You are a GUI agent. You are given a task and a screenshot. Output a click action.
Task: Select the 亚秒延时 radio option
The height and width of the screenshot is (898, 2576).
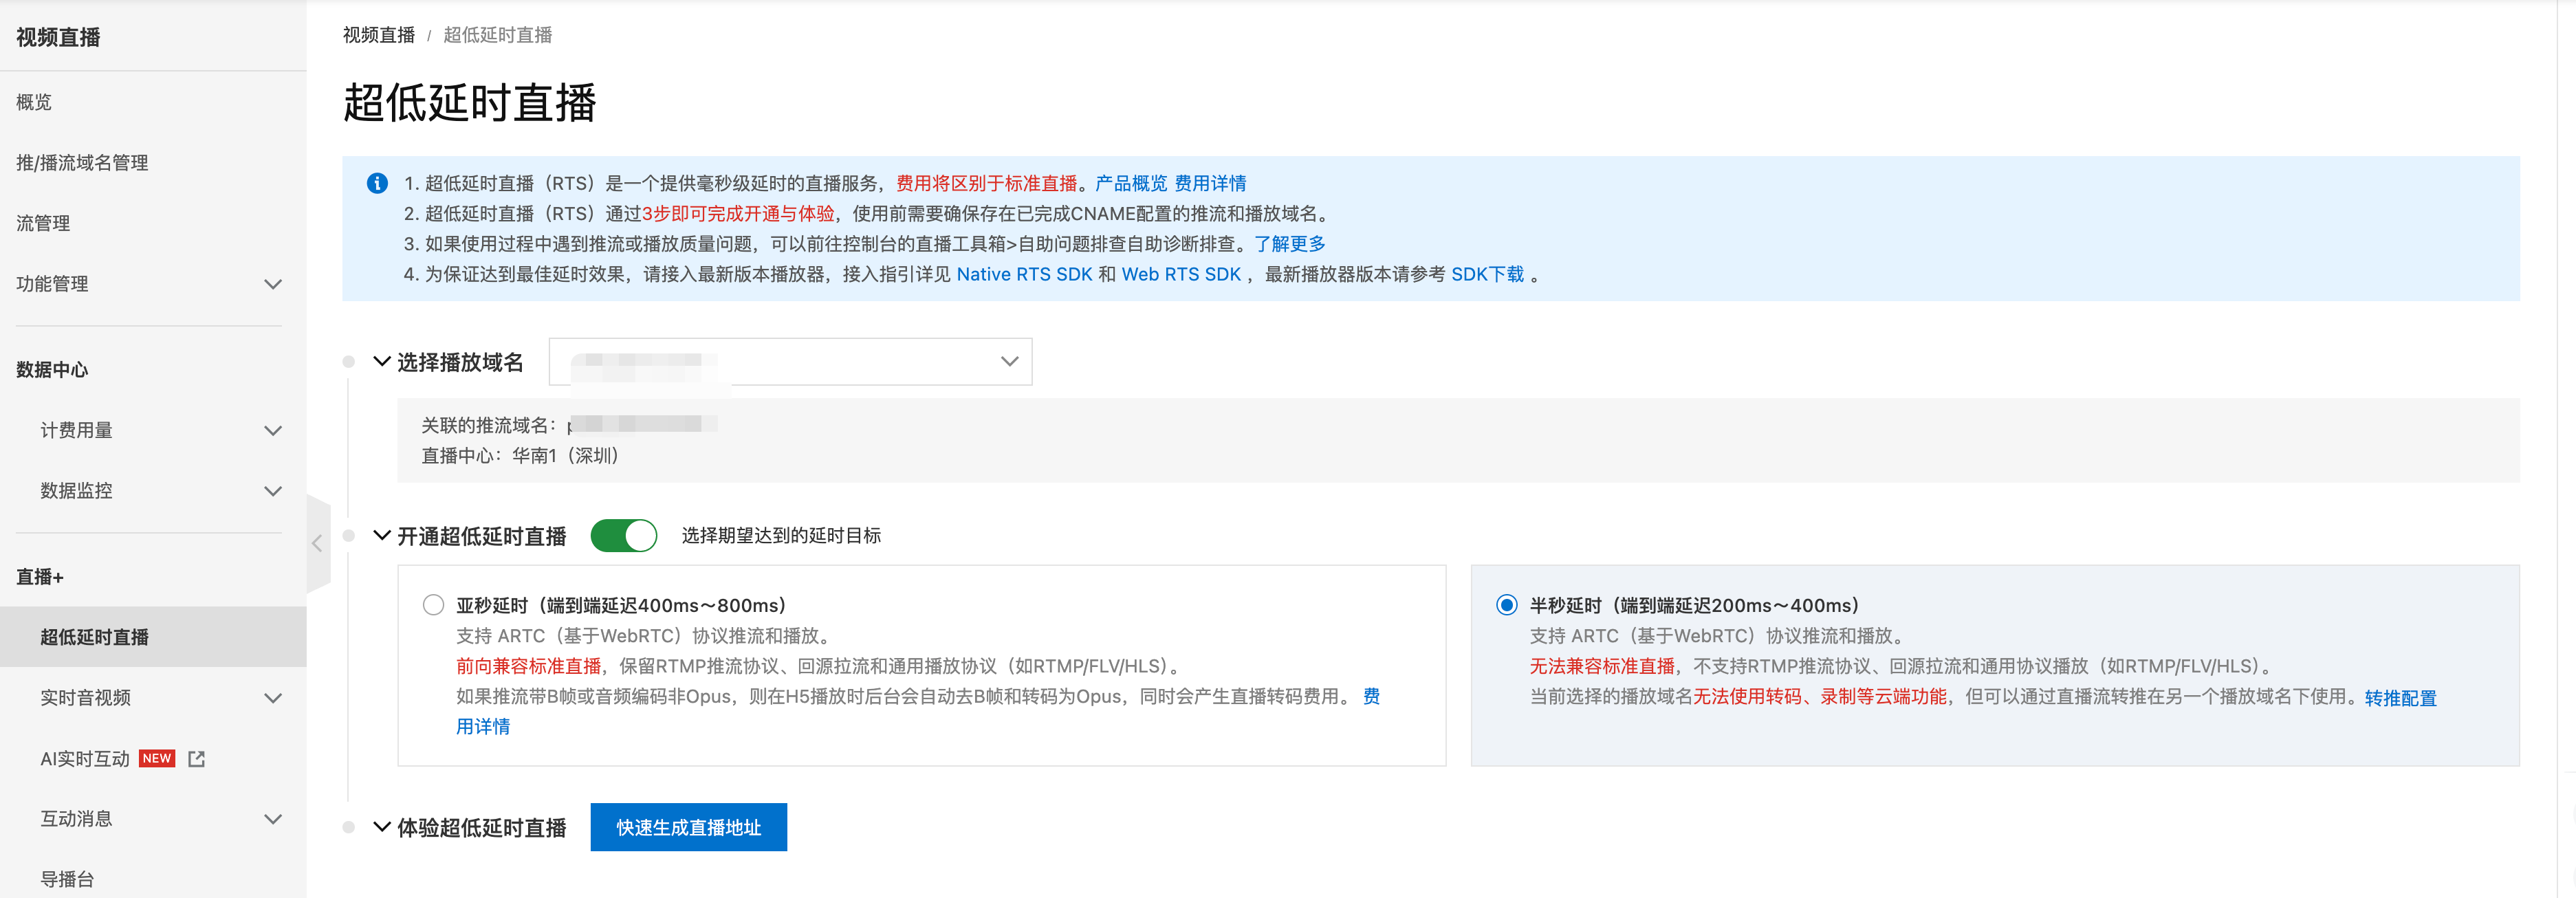click(x=433, y=605)
